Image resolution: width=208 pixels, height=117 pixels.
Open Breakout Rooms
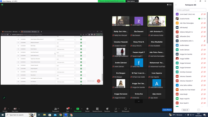point(97,110)
